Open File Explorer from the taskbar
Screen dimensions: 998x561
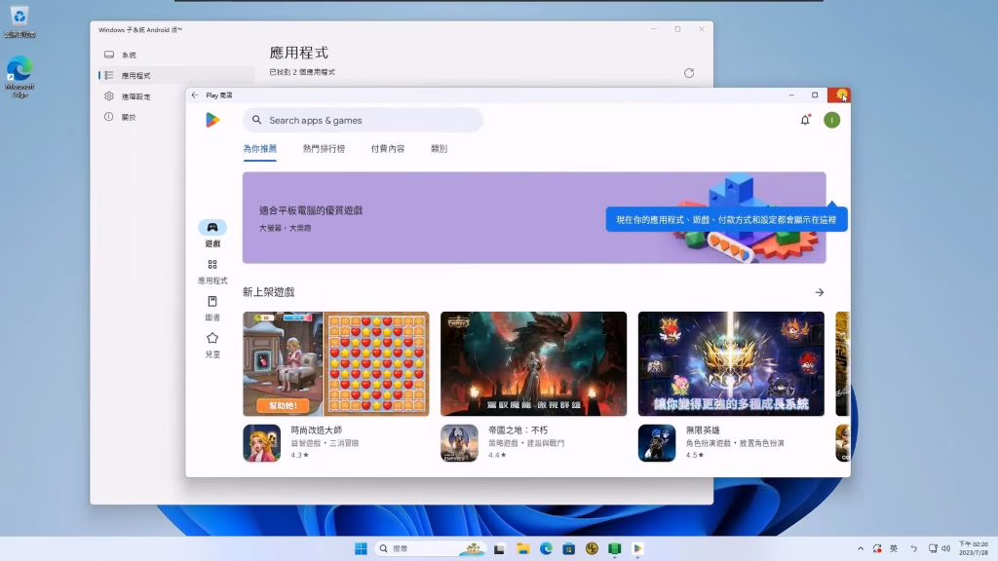[523, 548]
